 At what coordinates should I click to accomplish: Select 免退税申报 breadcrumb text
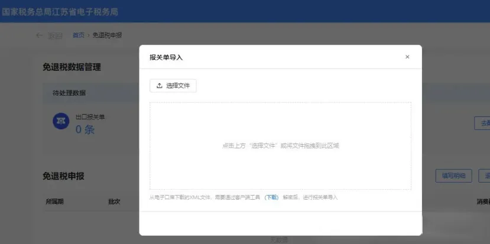coord(107,35)
